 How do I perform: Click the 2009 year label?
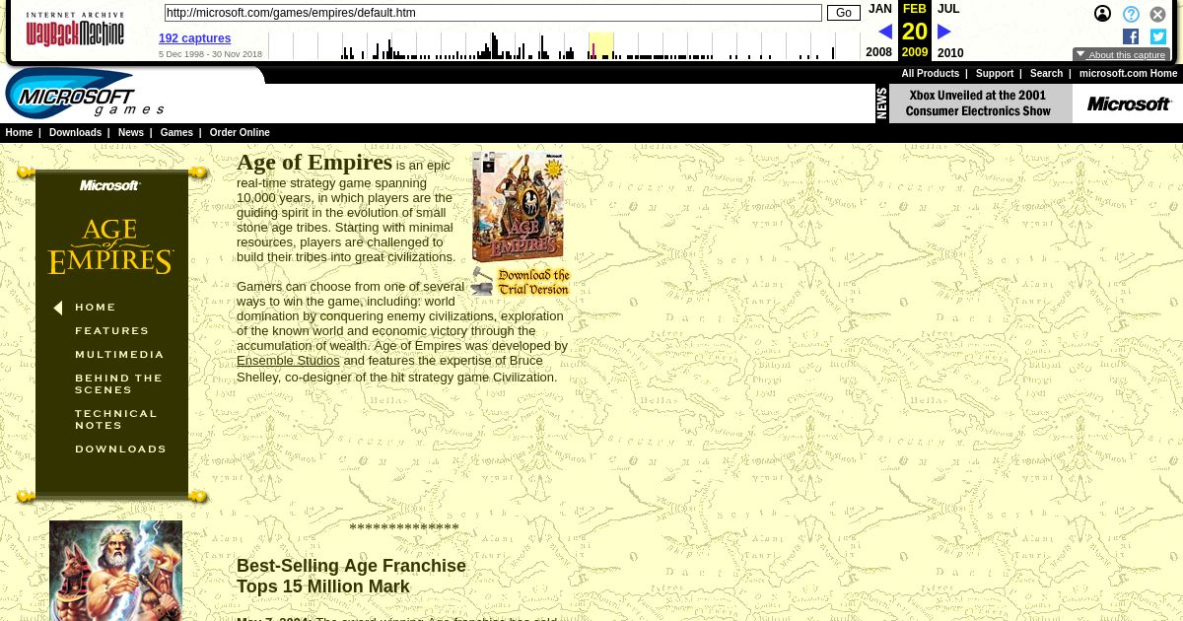click(x=915, y=53)
